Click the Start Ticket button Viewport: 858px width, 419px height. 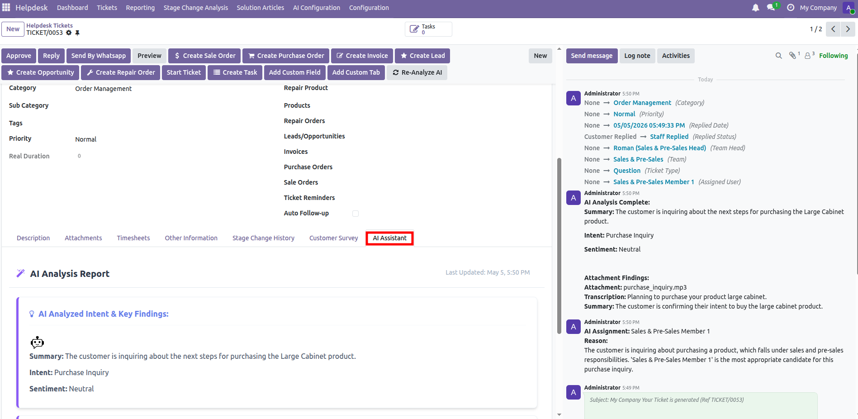[184, 72]
